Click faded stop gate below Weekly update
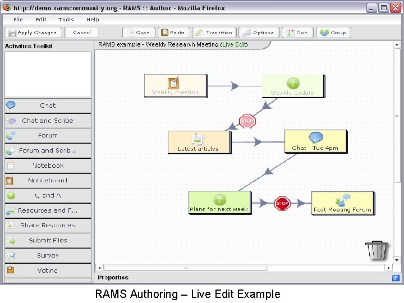This screenshot has width=404, height=303. pos(247,121)
